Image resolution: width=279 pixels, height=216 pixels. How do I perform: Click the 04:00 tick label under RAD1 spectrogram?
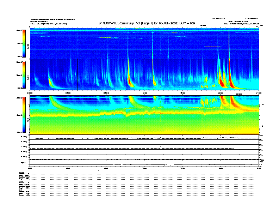coord(68,93)
